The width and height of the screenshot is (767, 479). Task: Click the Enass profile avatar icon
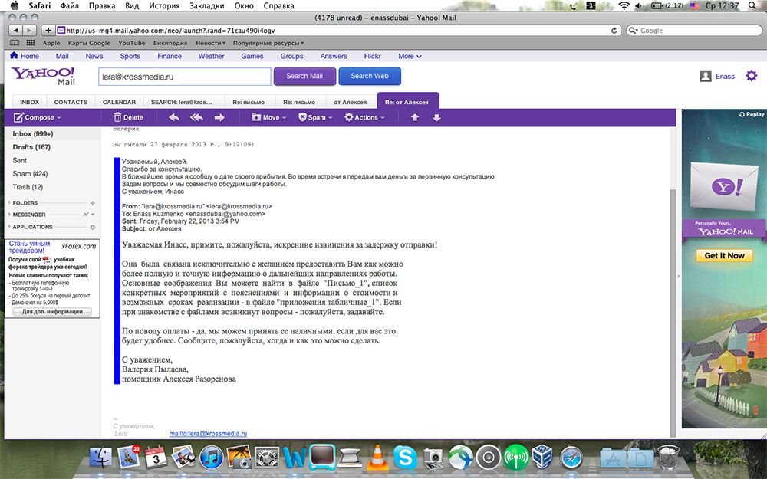click(x=706, y=76)
